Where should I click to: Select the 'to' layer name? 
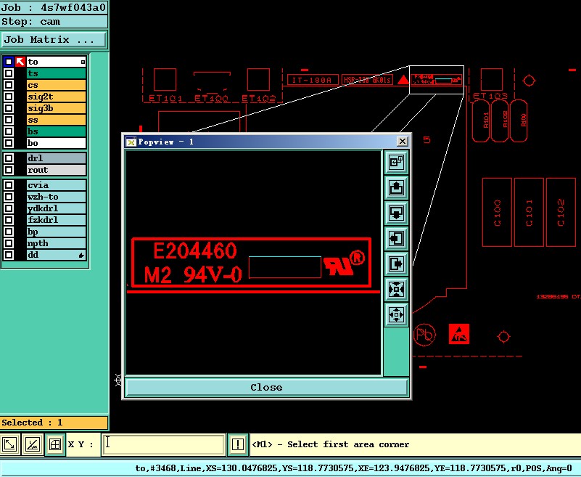[57, 62]
